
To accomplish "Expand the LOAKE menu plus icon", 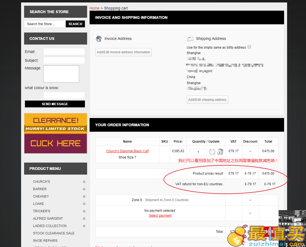I will click(x=84, y=204).
